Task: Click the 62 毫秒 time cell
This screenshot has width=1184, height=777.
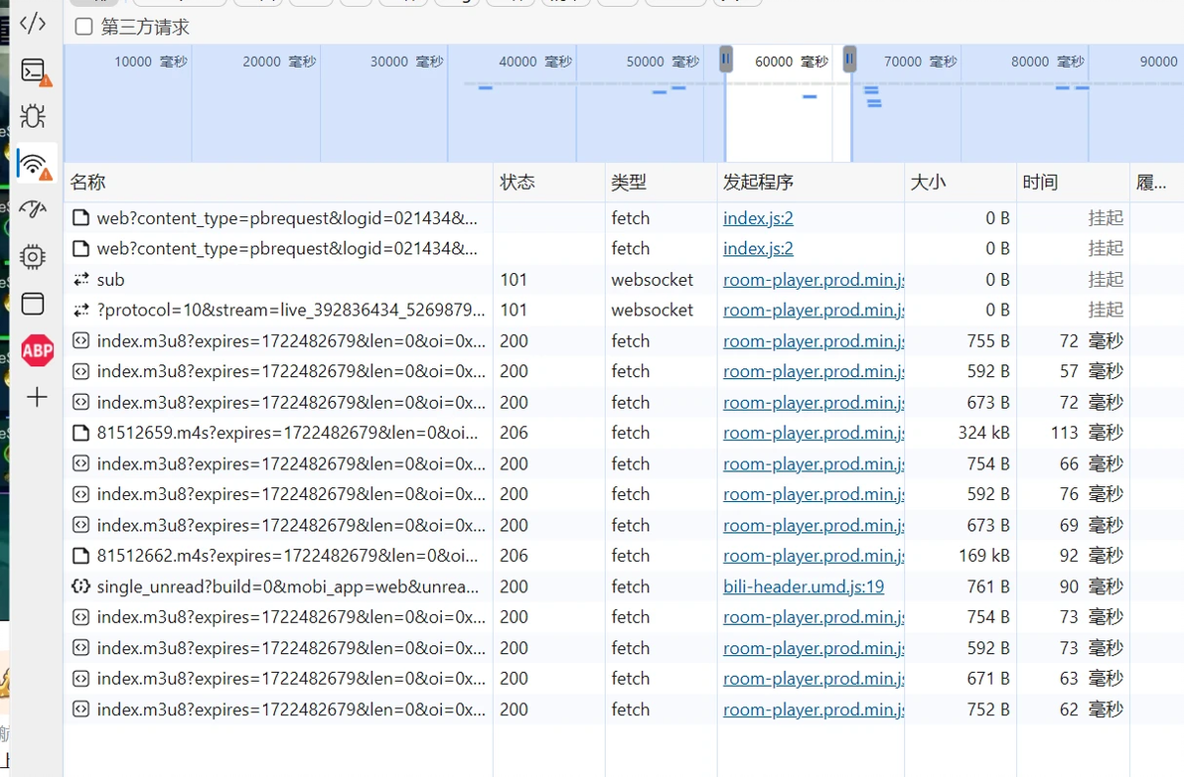Action: point(1091,710)
